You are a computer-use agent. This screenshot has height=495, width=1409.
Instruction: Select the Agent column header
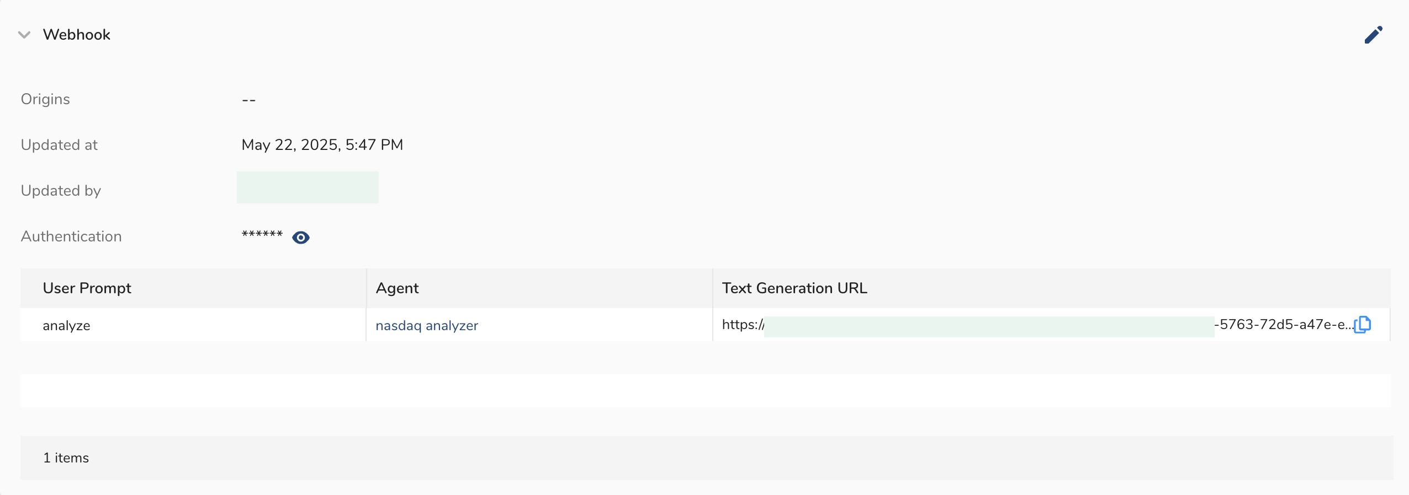[397, 288]
